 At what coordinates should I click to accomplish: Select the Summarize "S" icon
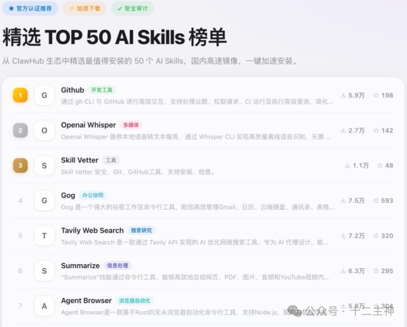44,271
